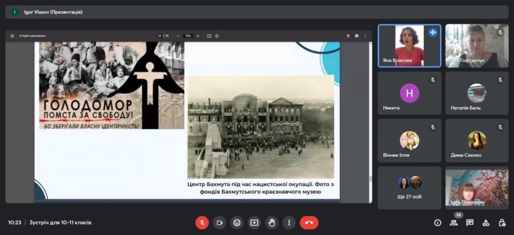Open the 'Ще 27 осіб' tile
514x235 pixels.
[x=409, y=188]
